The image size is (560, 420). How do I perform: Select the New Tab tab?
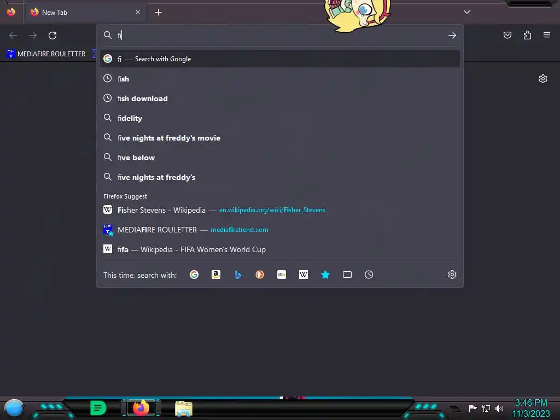click(x=85, y=13)
